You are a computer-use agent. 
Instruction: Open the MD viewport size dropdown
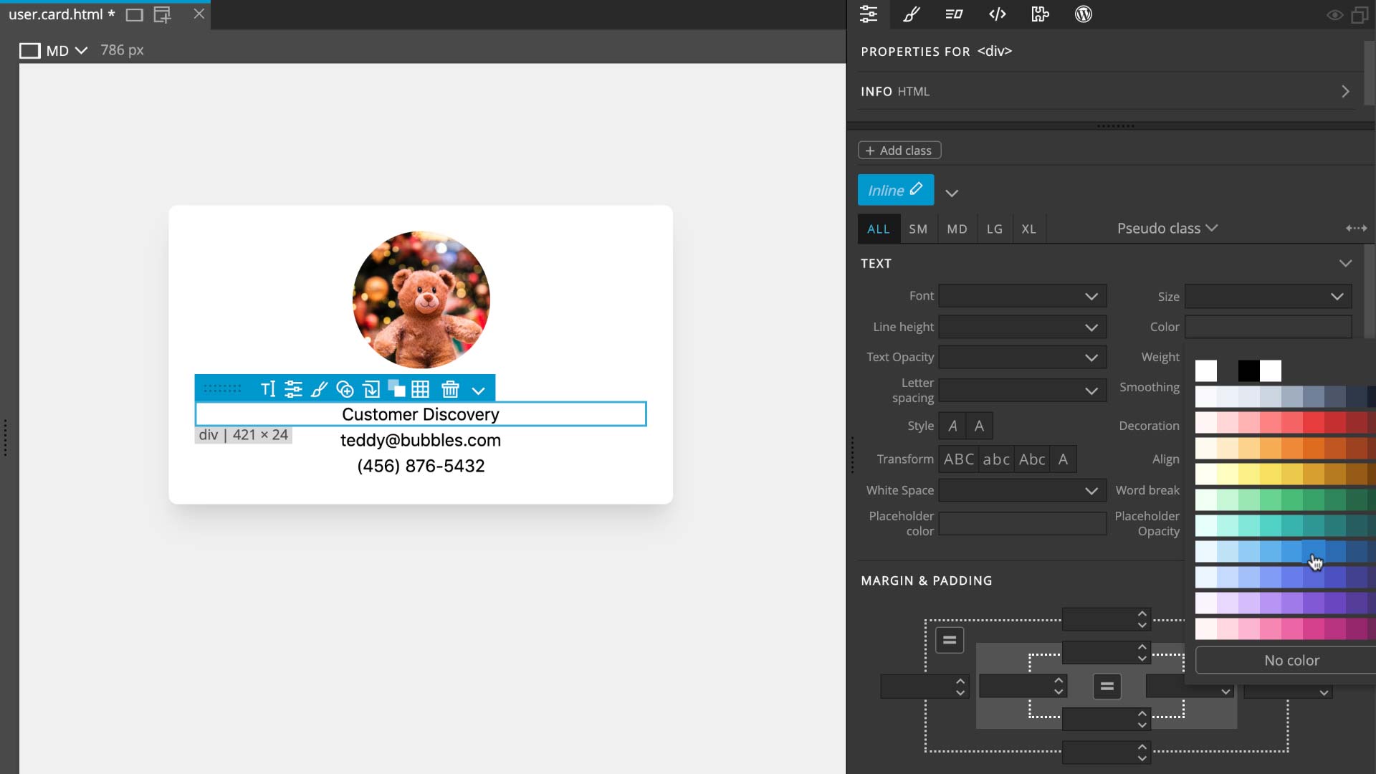66,50
